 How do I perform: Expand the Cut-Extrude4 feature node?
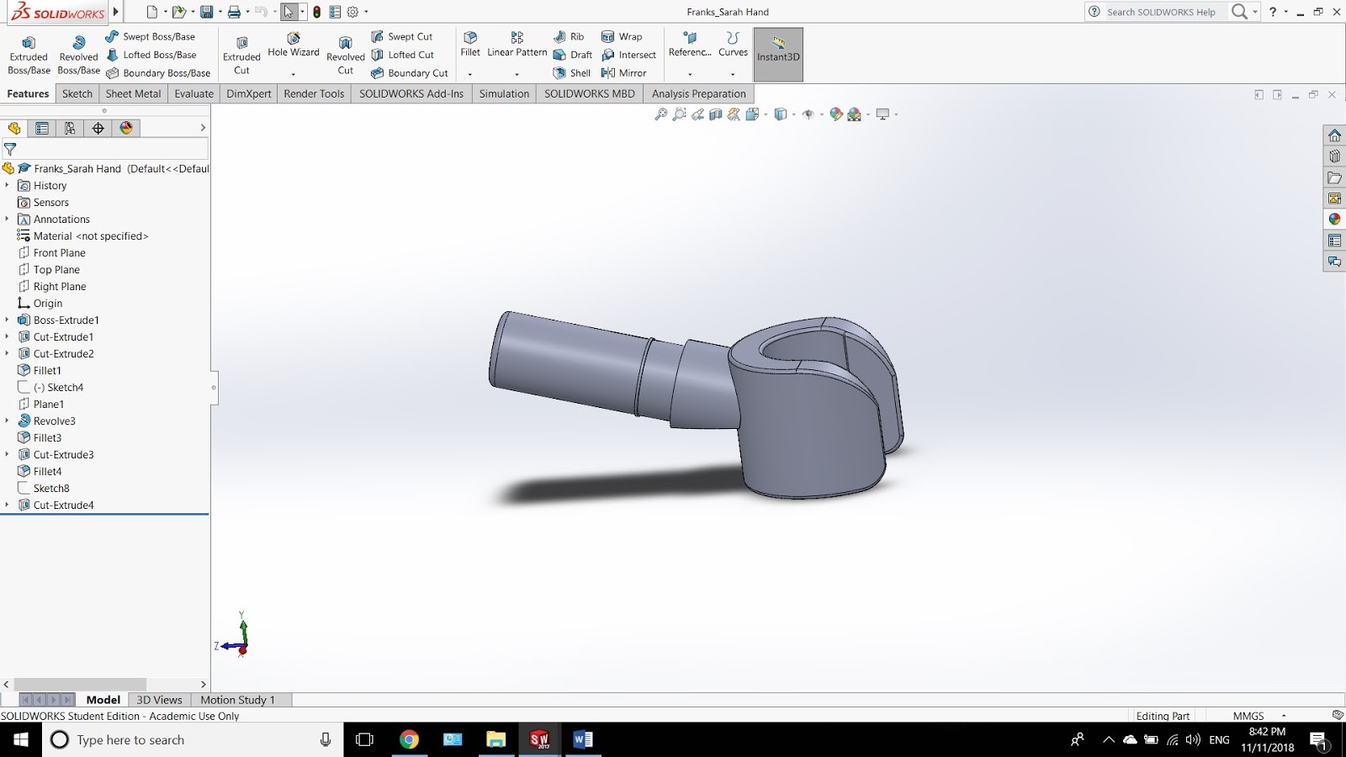[7, 505]
